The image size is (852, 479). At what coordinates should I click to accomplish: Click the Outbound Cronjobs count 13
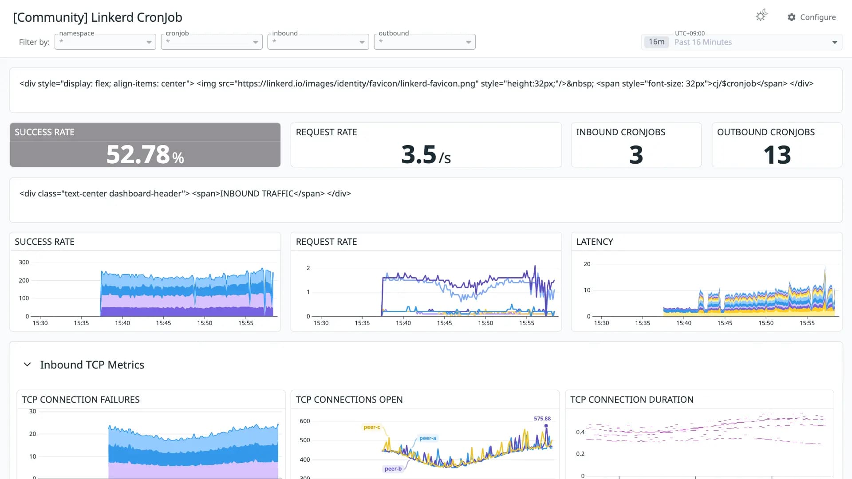pos(777,155)
